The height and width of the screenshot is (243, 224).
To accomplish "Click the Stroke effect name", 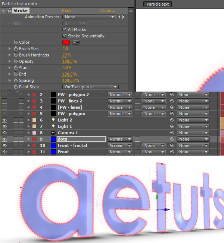I will tap(21, 10).
